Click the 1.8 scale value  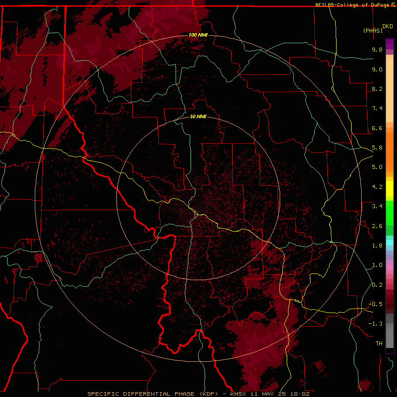point(377,246)
